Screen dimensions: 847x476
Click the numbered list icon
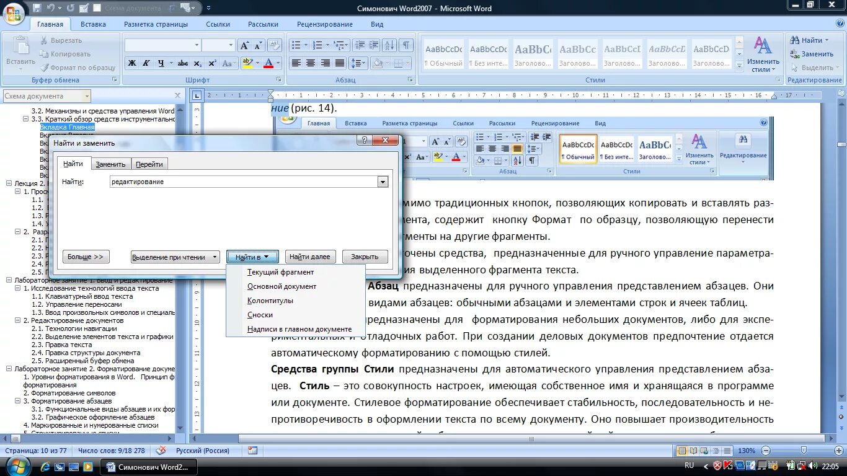[x=317, y=45]
